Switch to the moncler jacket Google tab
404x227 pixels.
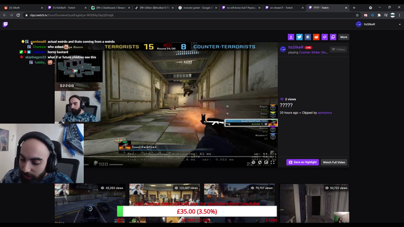pyautogui.click(x=197, y=8)
